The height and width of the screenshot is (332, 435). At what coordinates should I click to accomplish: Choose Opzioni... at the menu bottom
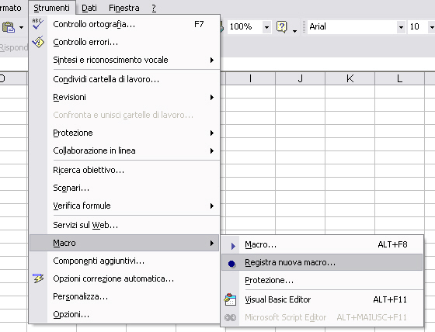tap(125, 314)
